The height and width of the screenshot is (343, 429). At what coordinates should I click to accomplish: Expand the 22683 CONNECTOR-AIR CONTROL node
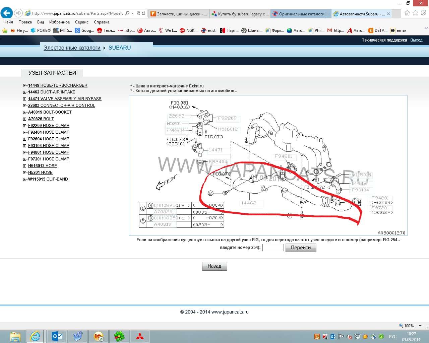point(24,106)
